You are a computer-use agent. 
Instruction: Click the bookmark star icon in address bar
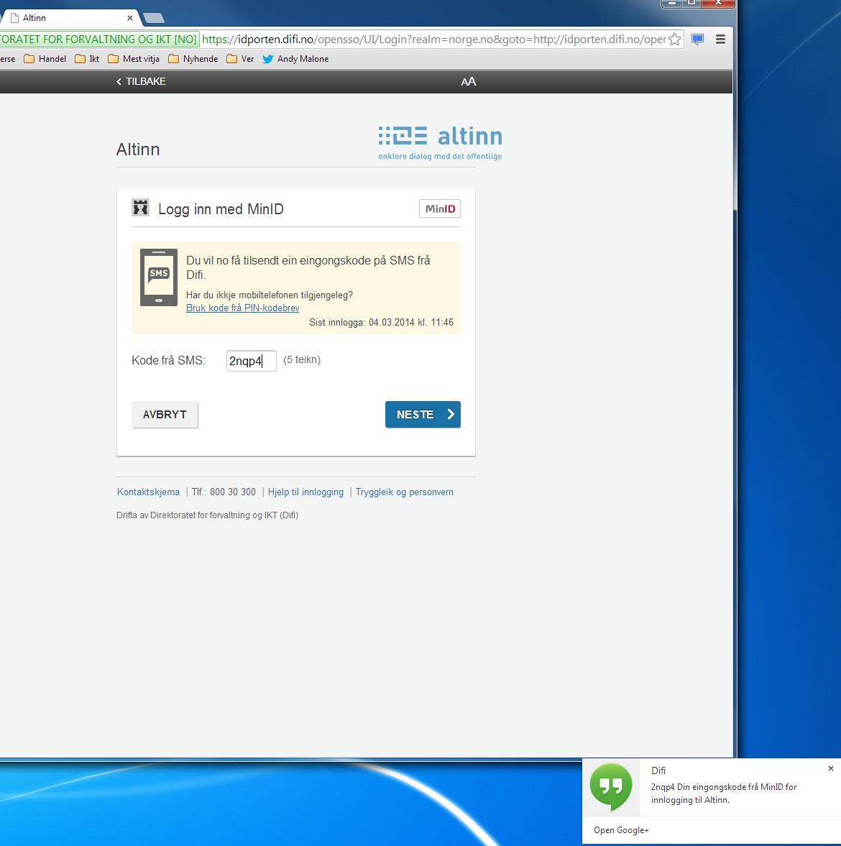click(674, 40)
